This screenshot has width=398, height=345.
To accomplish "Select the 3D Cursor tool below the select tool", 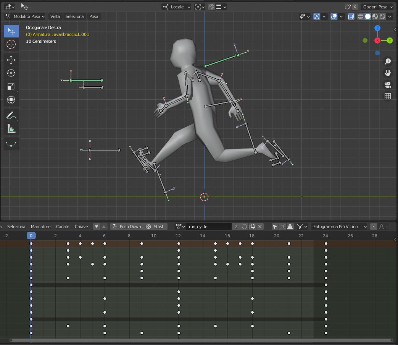I will tap(11, 44).
